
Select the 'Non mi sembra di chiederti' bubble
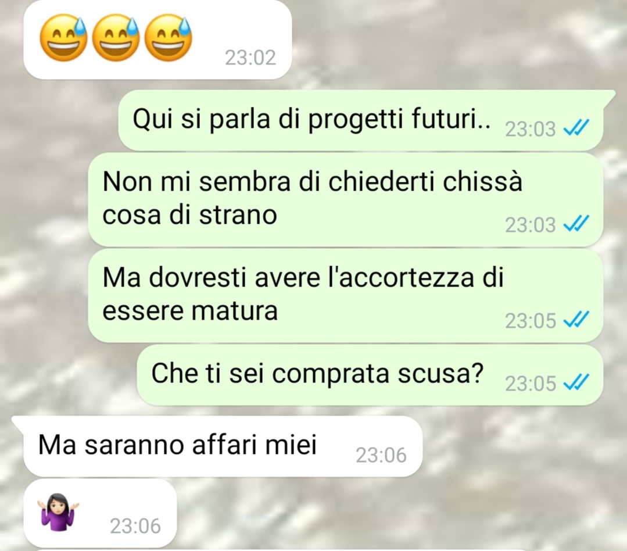point(346,199)
